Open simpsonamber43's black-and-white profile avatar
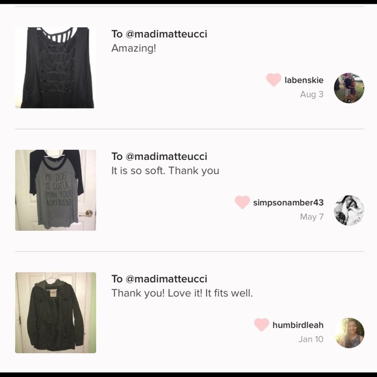Image resolution: width=377 pixels, height=377 pixels. click(349, 211)
